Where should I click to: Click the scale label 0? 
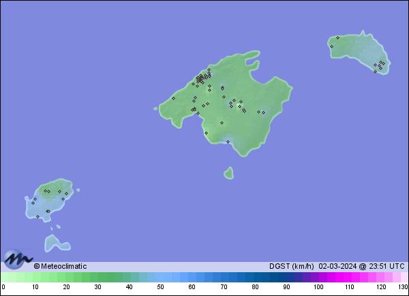coord(3,287)
